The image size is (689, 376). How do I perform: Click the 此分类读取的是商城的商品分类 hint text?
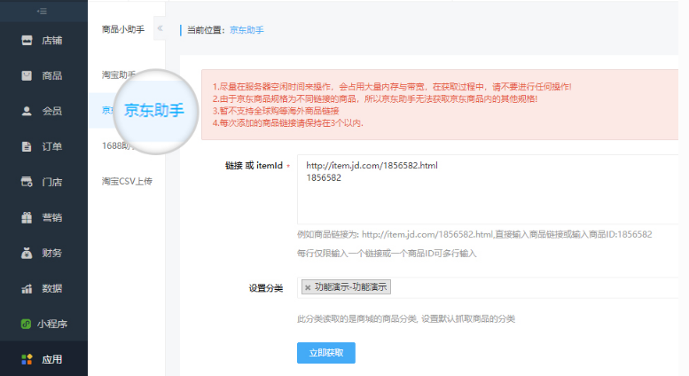(x=406, y=319)
